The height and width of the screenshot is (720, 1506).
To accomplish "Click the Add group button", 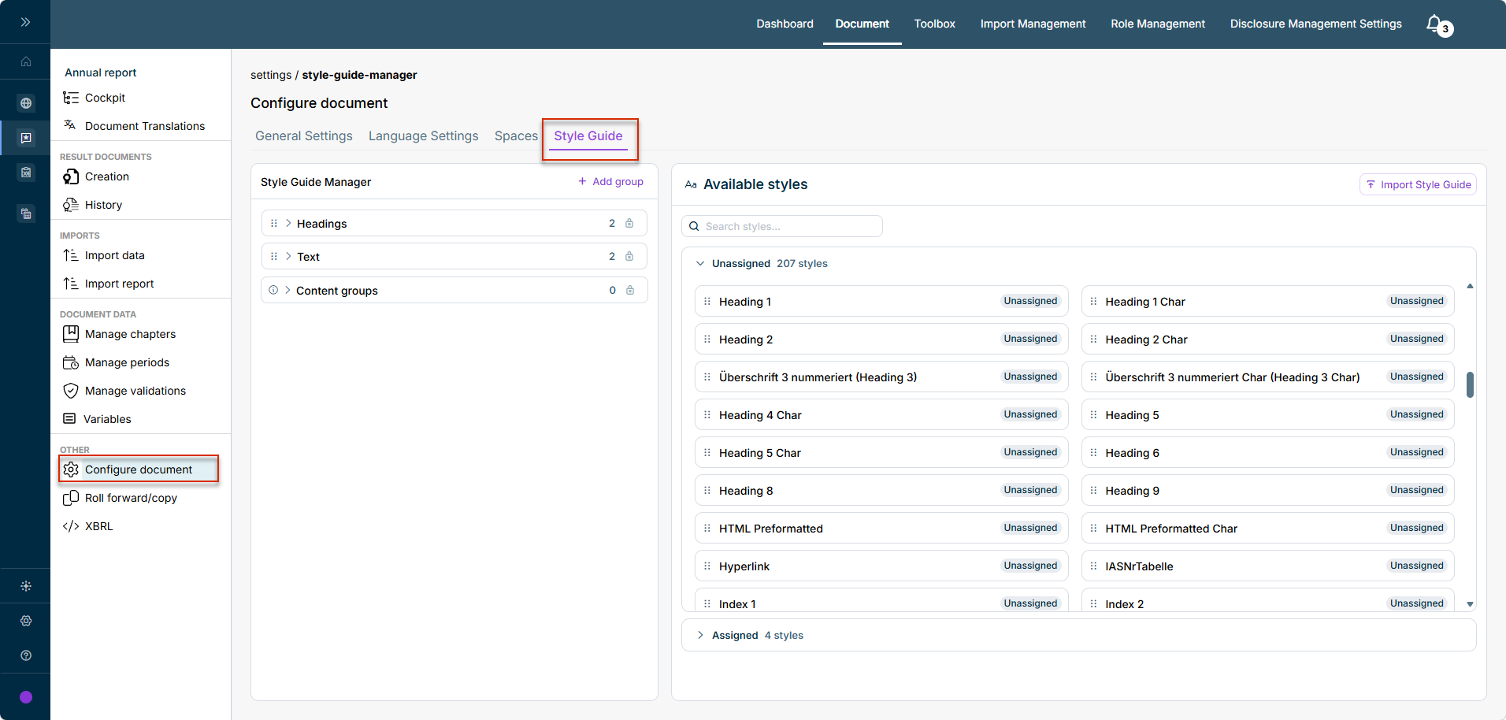I will point(611,182).
